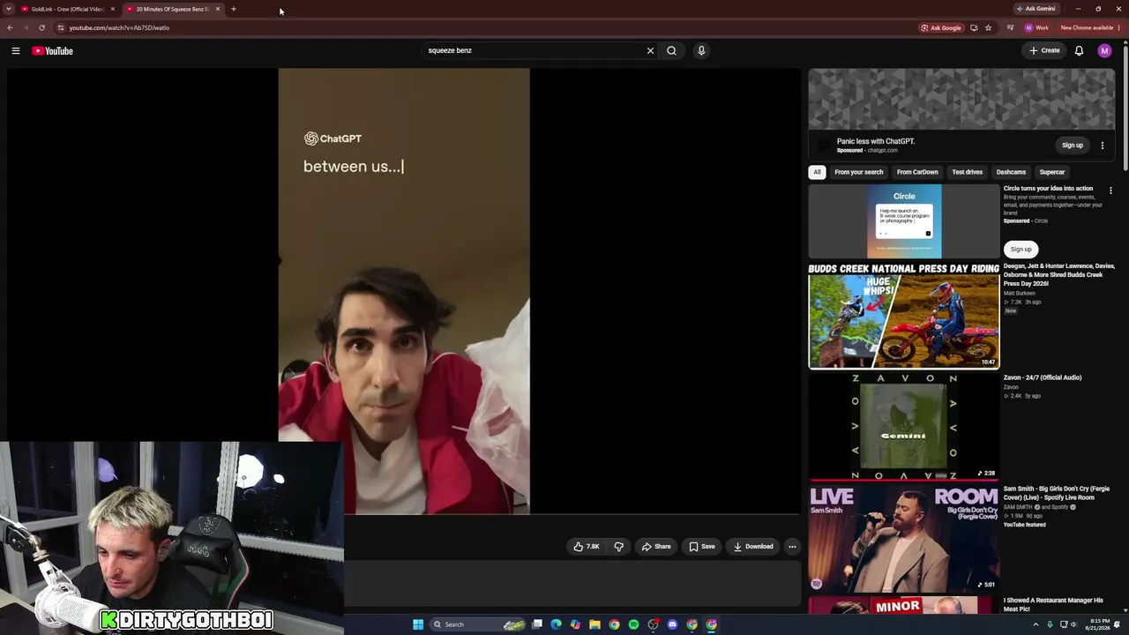1129x635 pixels.
Task: Open more actions below the video
Action: click(792, 547)
